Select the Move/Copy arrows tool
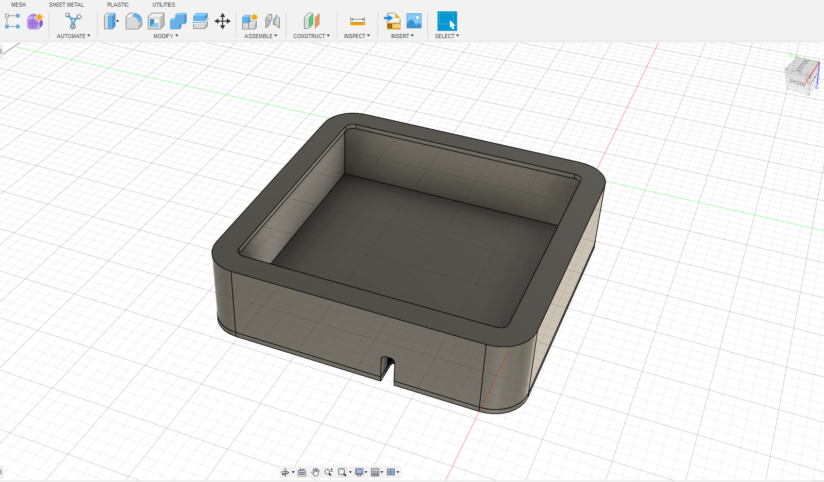This screenshot has height=482, width=824. pos(222,21)
